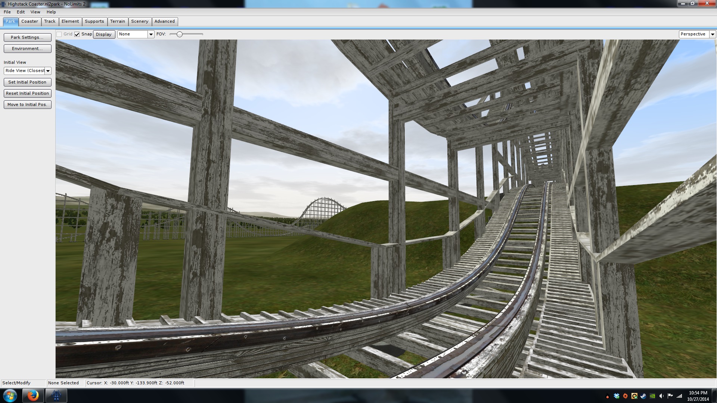
Task: Click the Origin tray icon
Action: point(626,396)
